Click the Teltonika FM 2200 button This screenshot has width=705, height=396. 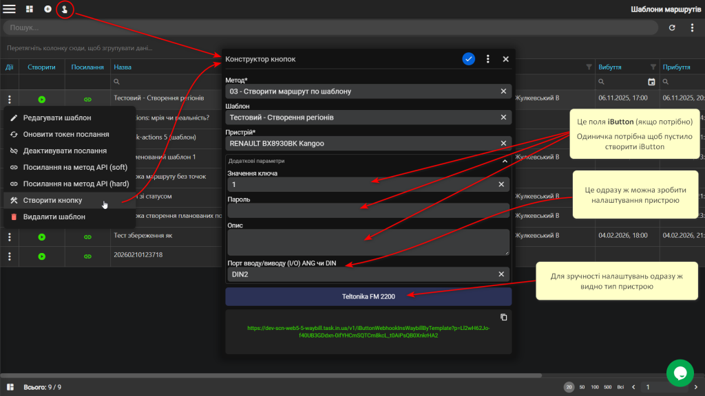[x=368, y=296]
